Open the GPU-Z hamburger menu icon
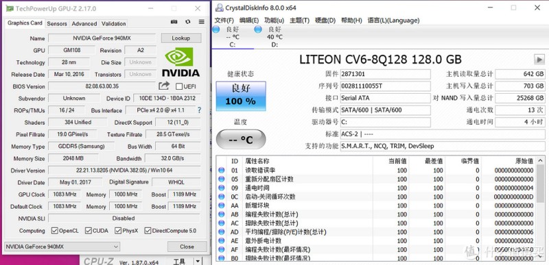 [x=201, y=22]
